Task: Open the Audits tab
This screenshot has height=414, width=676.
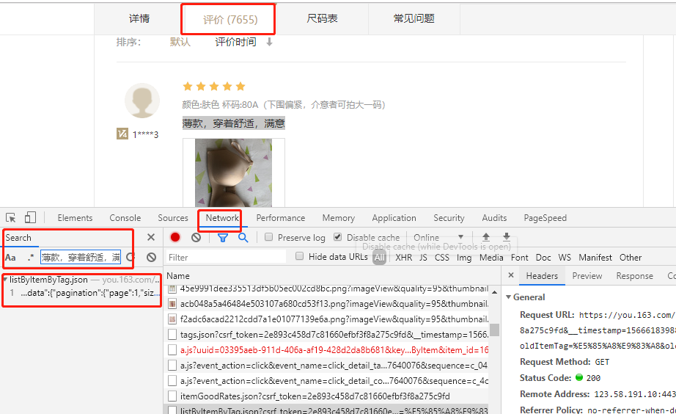Action: tap(494, 218)
